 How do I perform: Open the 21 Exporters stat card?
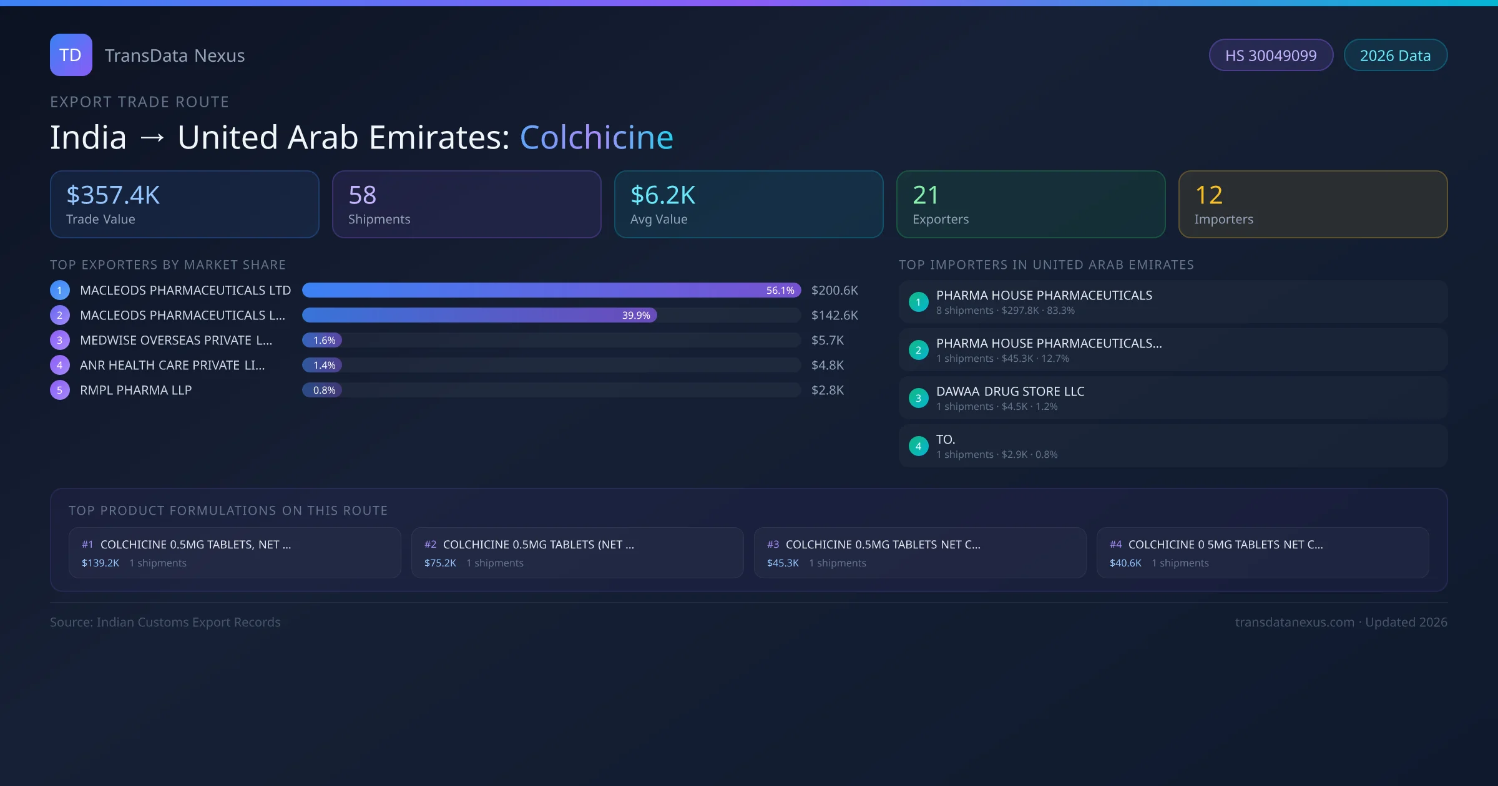(1030, 205)
